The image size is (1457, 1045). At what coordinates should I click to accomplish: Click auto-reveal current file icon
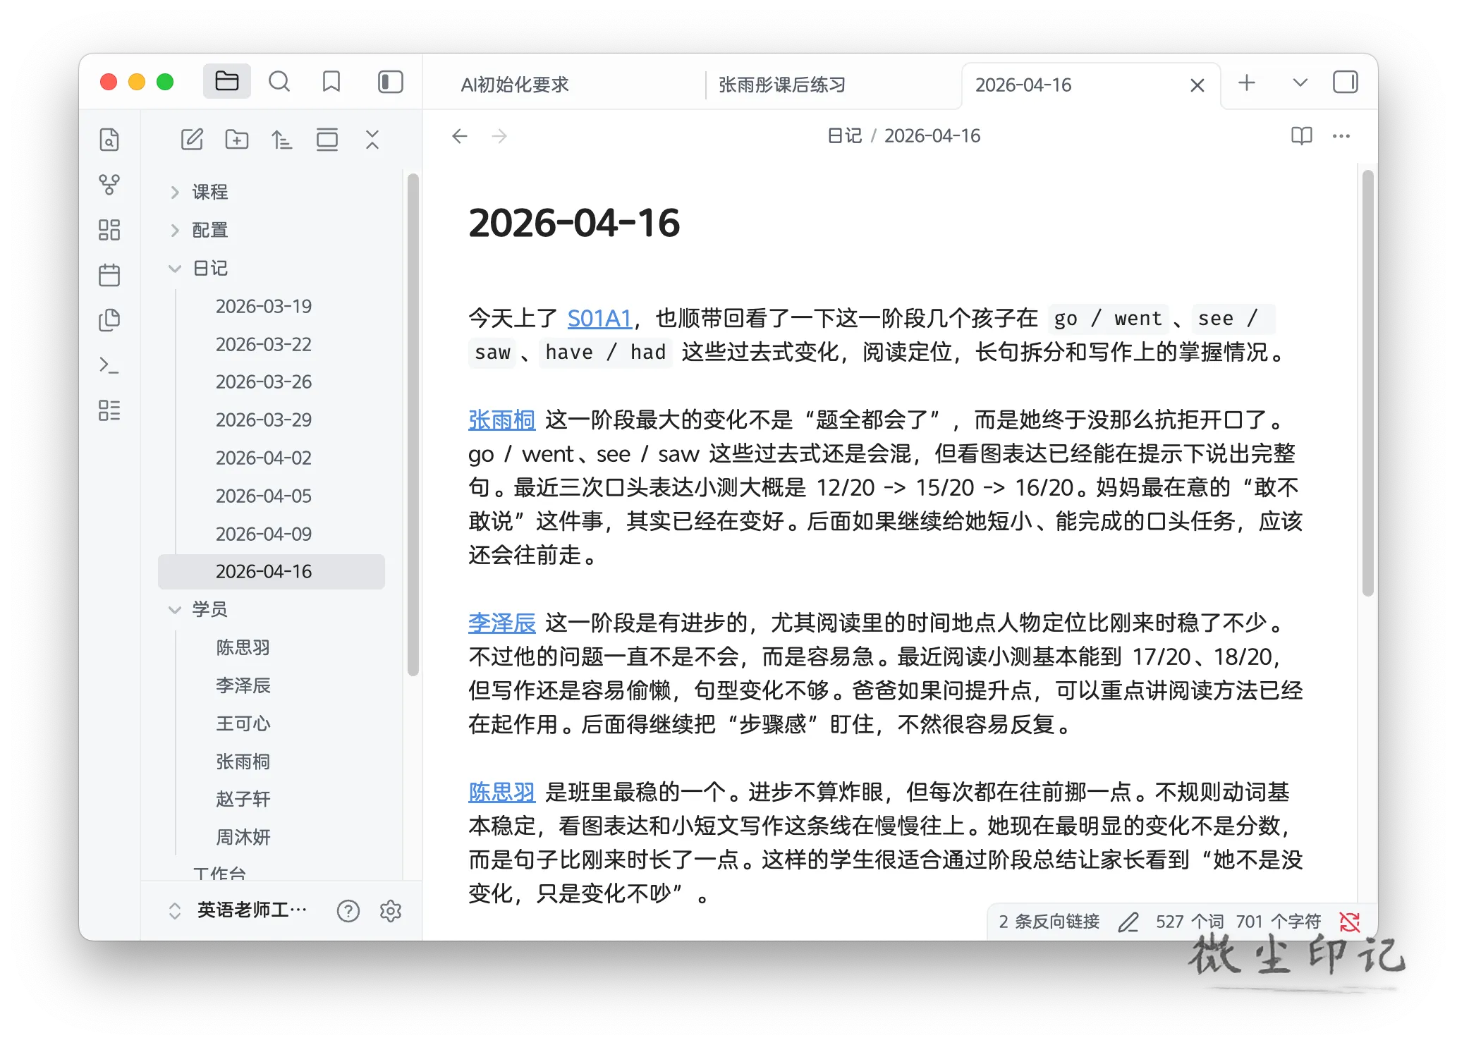(x=327, y=140)
